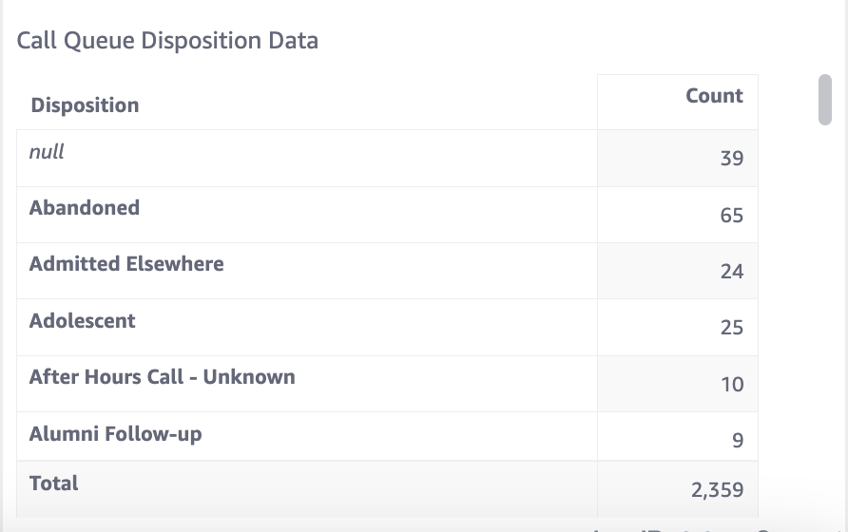This screenshot has height=532, width=848.
Task: Sort by the Count column header
Action: click(714, 96)
